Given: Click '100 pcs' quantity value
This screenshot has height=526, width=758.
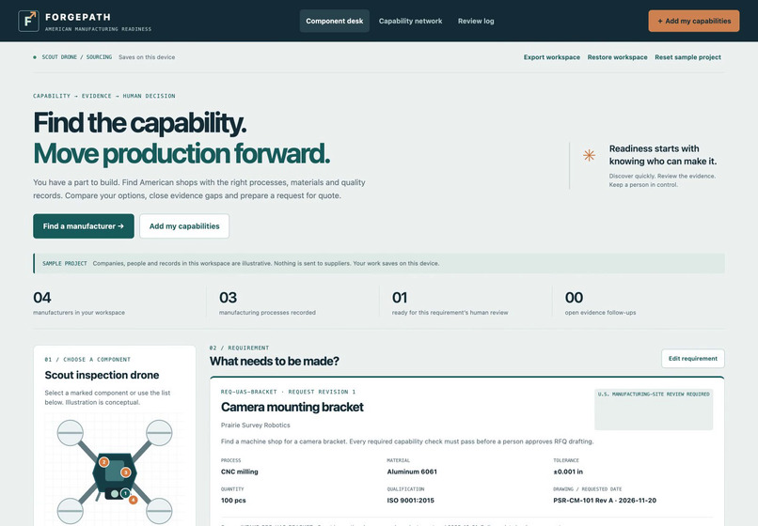Looking at the screenshot, I should [x=233, y=501].
